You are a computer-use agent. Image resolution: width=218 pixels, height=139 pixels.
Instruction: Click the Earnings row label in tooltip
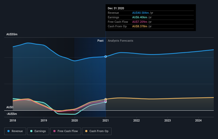pos(113,17)
